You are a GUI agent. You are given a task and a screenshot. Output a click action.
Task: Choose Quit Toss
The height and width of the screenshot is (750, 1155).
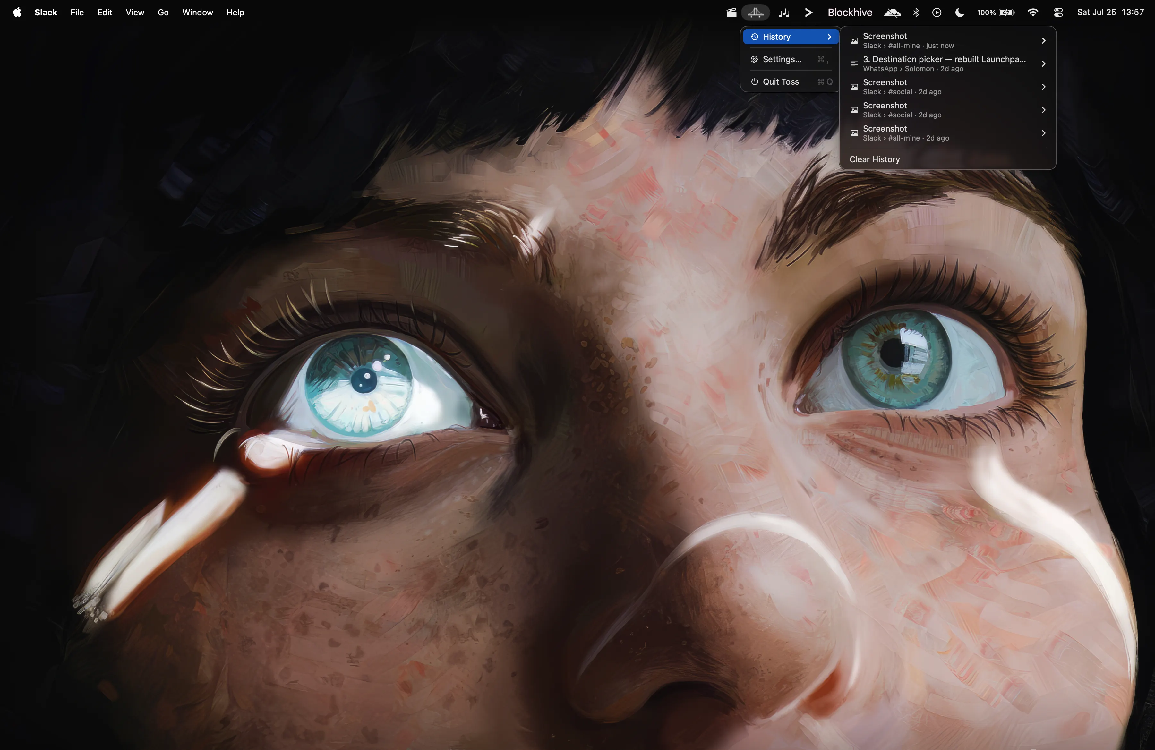(x=791, y=81)
